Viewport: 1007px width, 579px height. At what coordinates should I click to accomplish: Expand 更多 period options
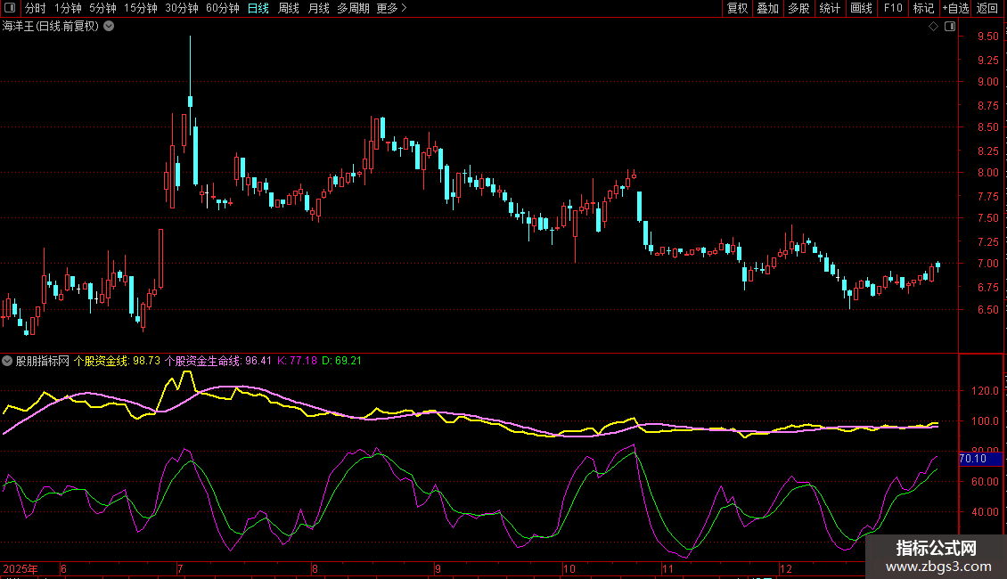point(391,9)
